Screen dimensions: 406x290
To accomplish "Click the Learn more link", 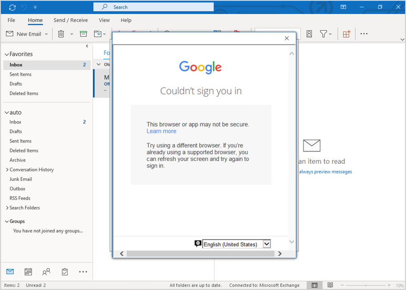I will [x=161, y=131].
